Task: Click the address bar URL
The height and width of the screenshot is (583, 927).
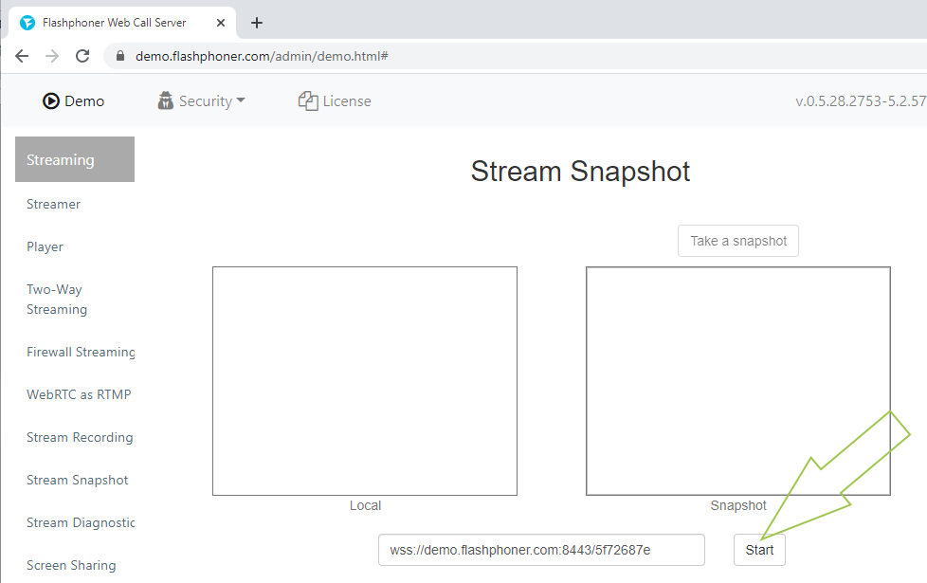Action: (262, 56)
